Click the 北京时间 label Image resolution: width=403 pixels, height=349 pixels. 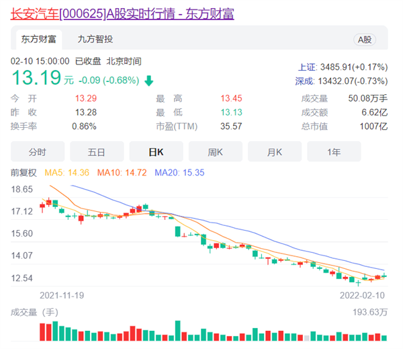(124, 61)
